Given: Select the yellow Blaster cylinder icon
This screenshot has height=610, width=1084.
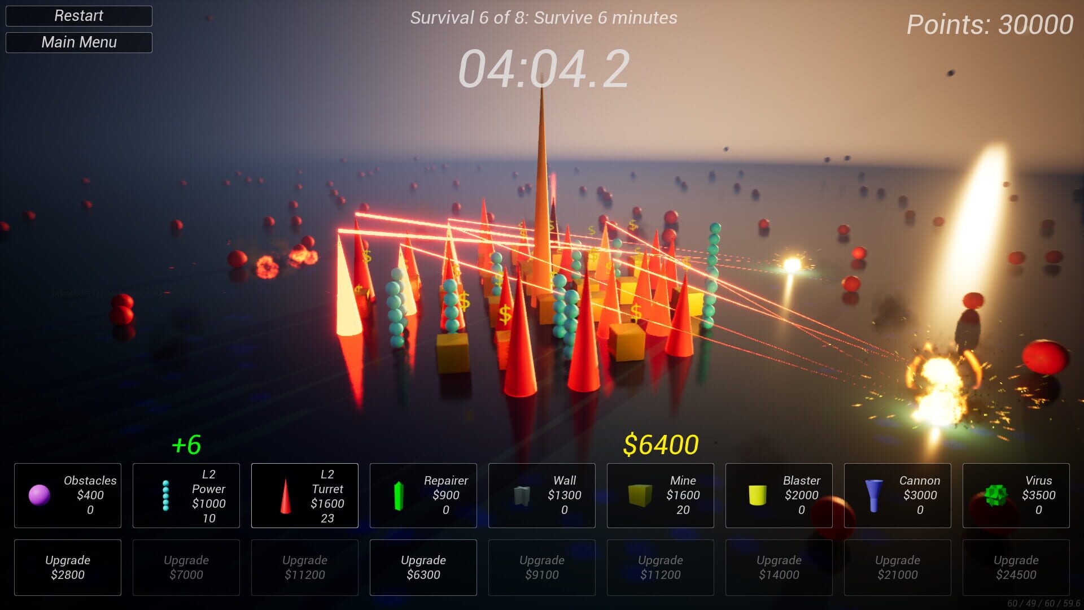Looking at the screenshot, I should tap(757, 495).
